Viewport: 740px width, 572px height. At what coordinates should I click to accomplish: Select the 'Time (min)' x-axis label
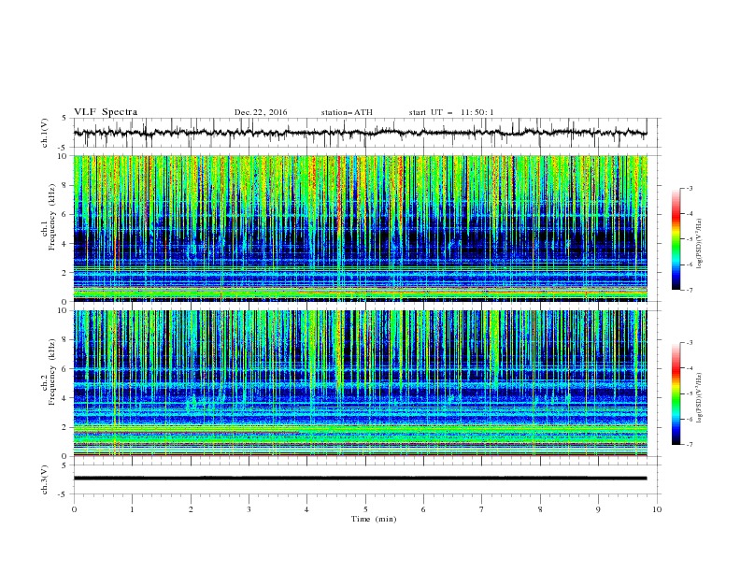(374, 519)
